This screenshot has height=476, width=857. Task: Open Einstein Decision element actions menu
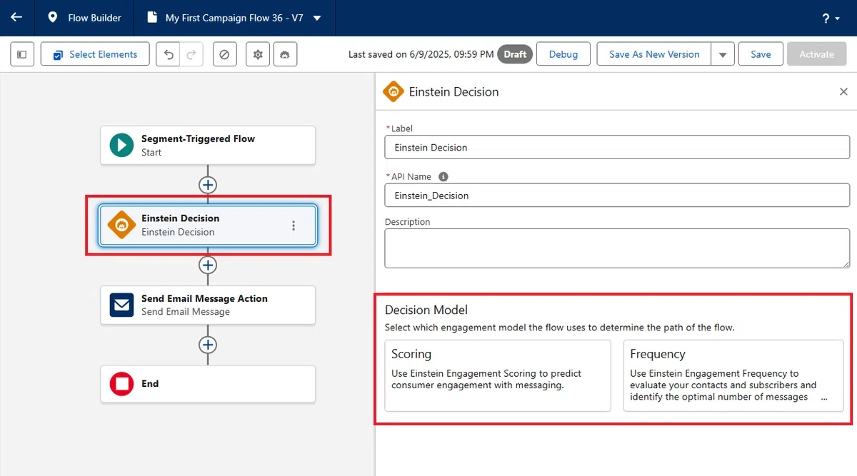pyautogui.click(x=294, y=226)
